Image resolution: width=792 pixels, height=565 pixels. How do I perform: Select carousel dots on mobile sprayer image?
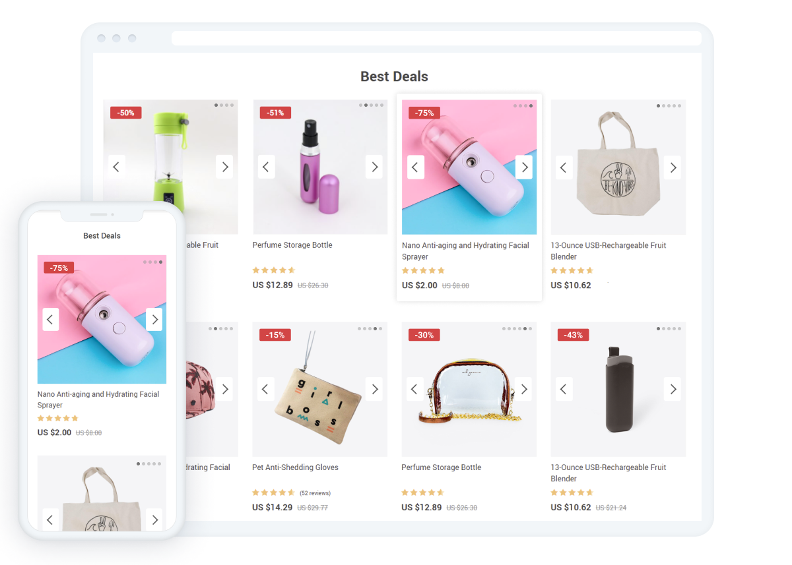[x=152, y=262]
